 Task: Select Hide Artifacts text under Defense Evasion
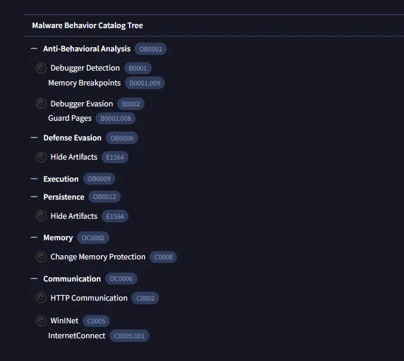[x=74, y=157]
